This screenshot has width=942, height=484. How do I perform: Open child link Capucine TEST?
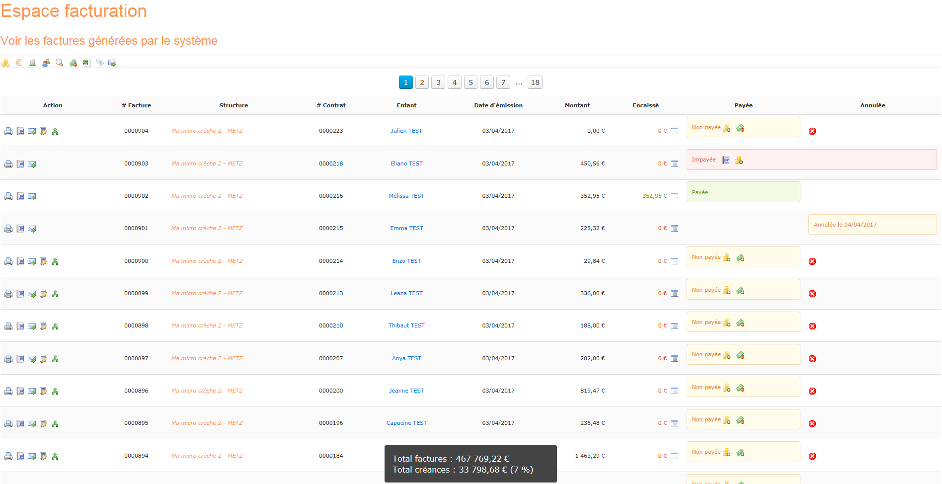[406, 423]
